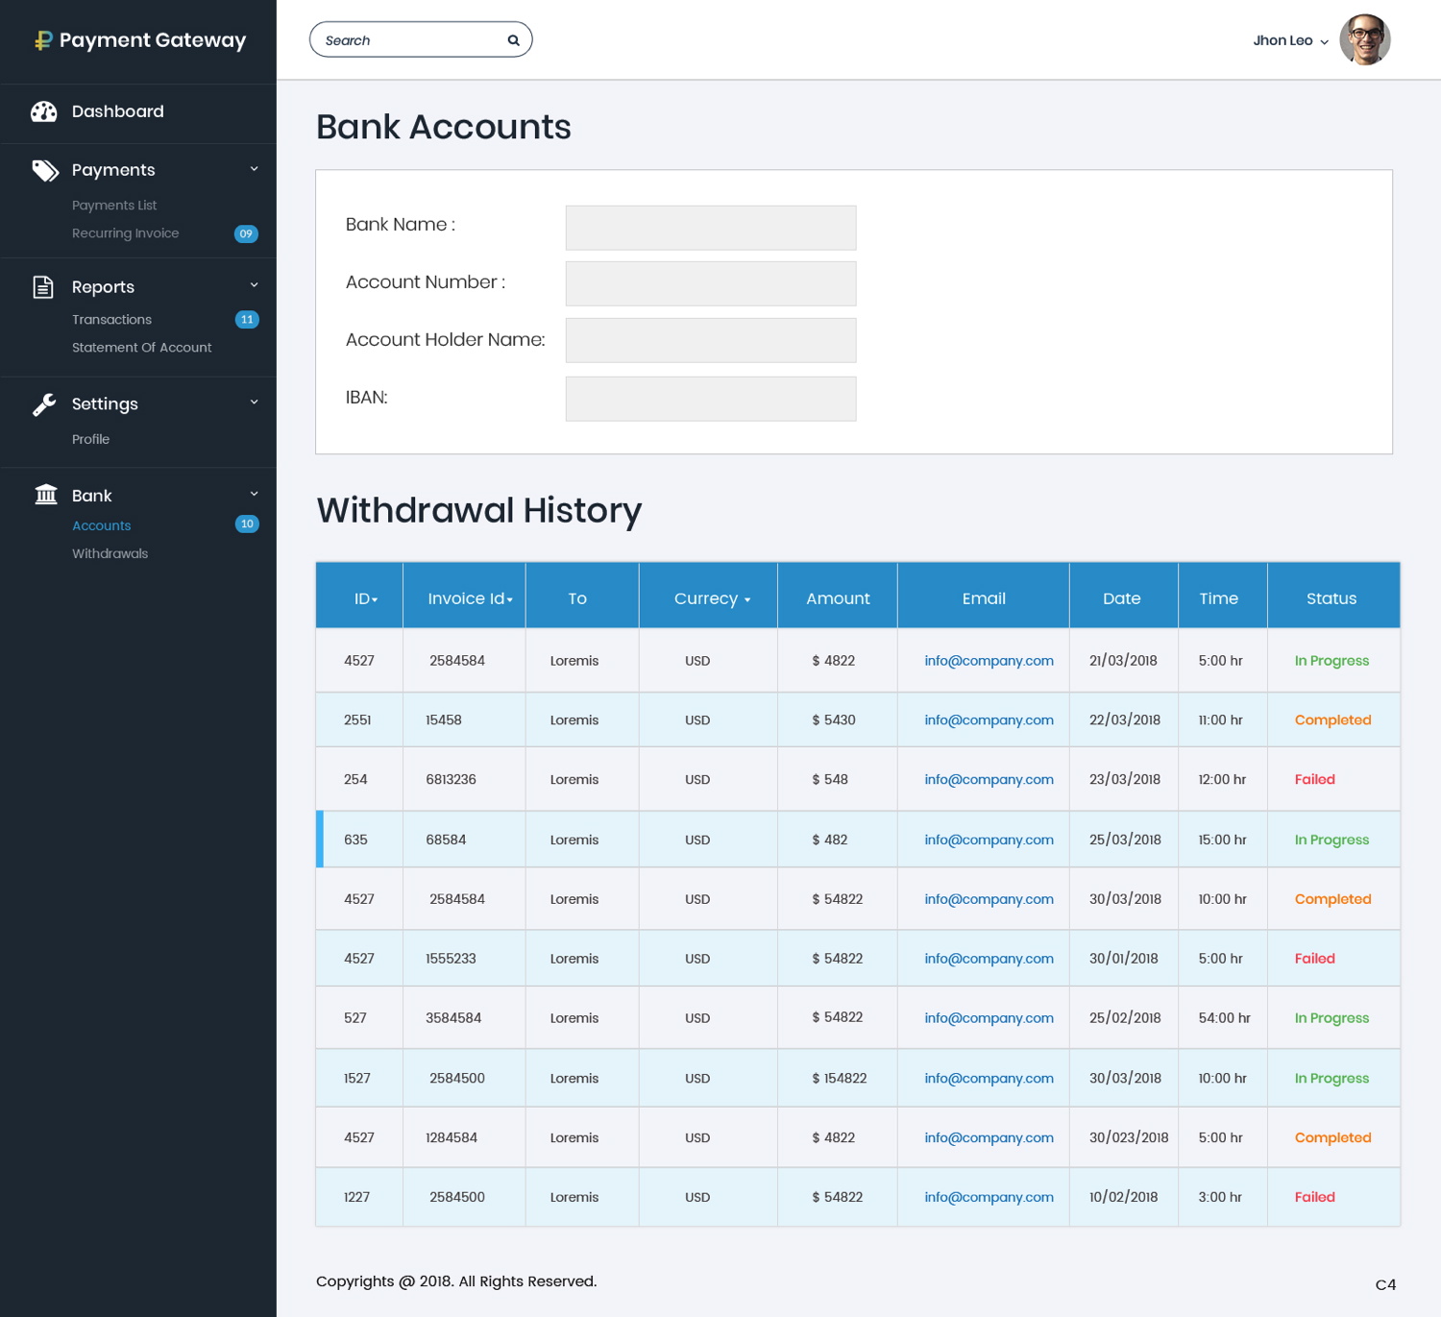Focus the IBAN input field
The image size is (1441, 1317).
pos(710,399)
